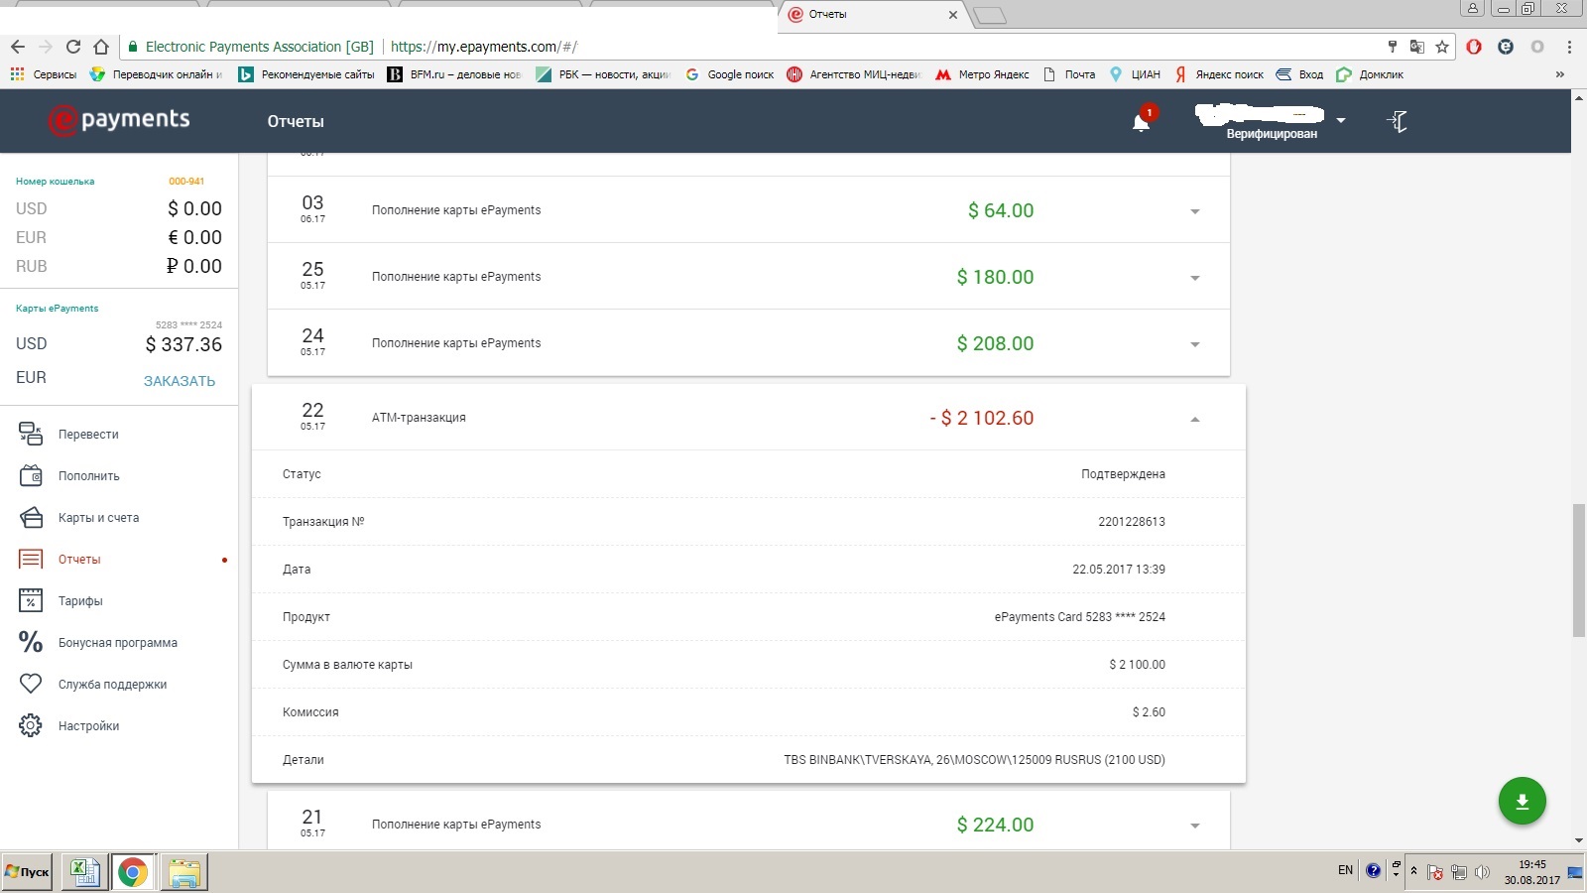
Task: Click the Перевести transfer icon
Action: tap(31, 434)
